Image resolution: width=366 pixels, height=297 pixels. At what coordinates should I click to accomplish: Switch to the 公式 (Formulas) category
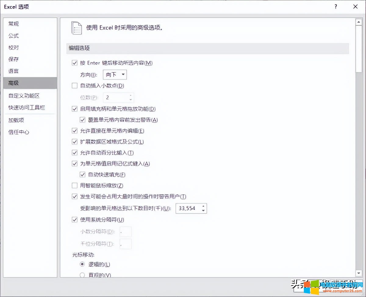[13, 36]
